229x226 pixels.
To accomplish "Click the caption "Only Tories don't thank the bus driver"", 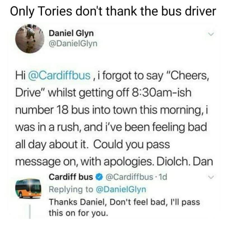I will 113,11.
